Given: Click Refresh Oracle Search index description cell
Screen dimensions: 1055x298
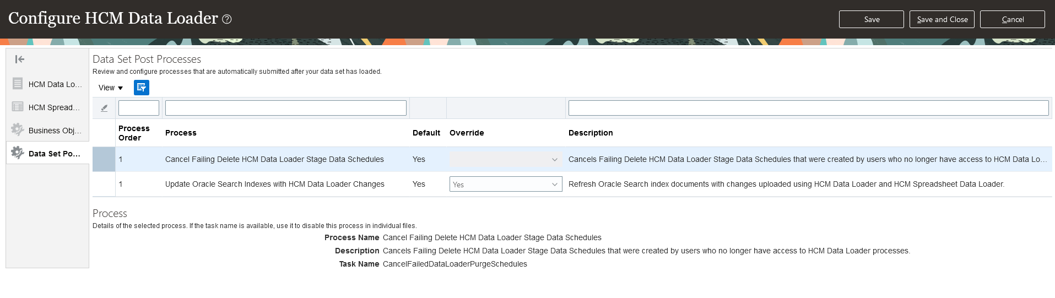Looking at the screenshot, I should [786, 184].
